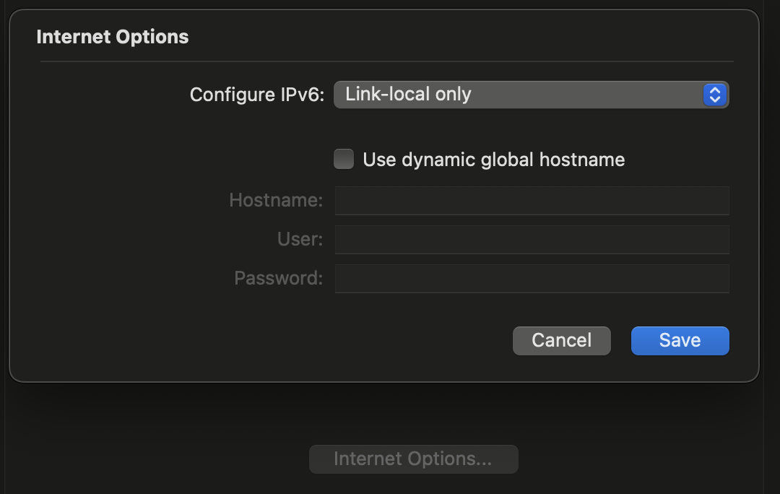The height and width of the screenshot is (494, 780).
Task: Save the Internet Options settings
Action: point(680,341)
